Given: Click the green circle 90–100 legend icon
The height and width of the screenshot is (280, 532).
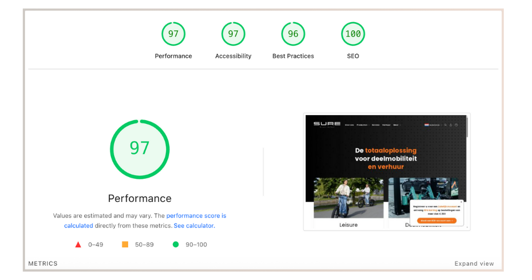Looking at the screenshot, I should click(176, 245).
